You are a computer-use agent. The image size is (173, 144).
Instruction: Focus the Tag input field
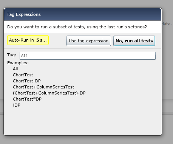[88, 56]
